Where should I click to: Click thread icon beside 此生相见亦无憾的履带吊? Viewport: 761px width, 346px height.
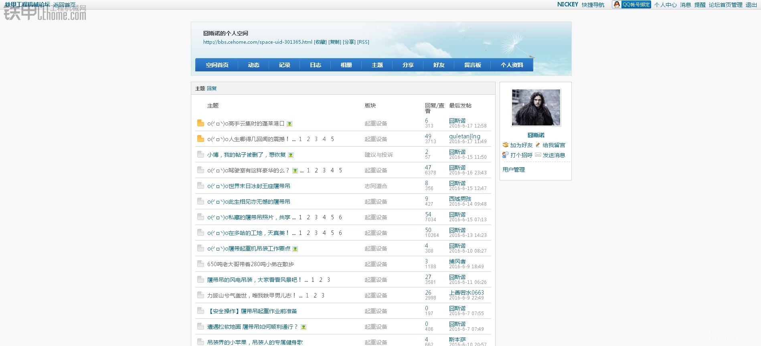[x=200, y=201]
